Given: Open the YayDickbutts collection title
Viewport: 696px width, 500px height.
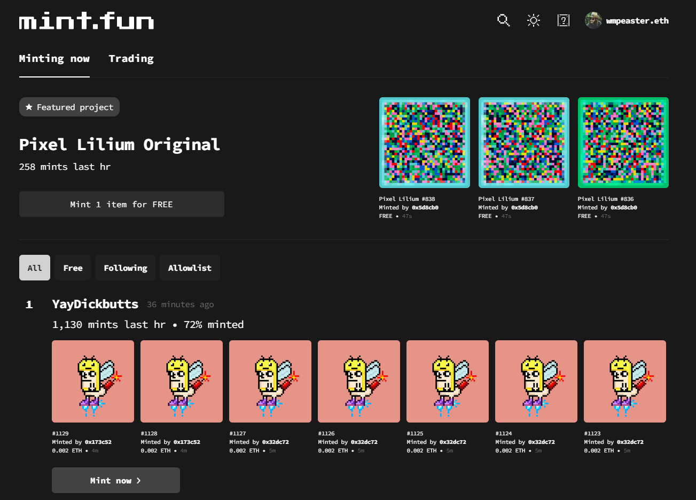Looking at the screenshot, I should (x=95, y=304).
